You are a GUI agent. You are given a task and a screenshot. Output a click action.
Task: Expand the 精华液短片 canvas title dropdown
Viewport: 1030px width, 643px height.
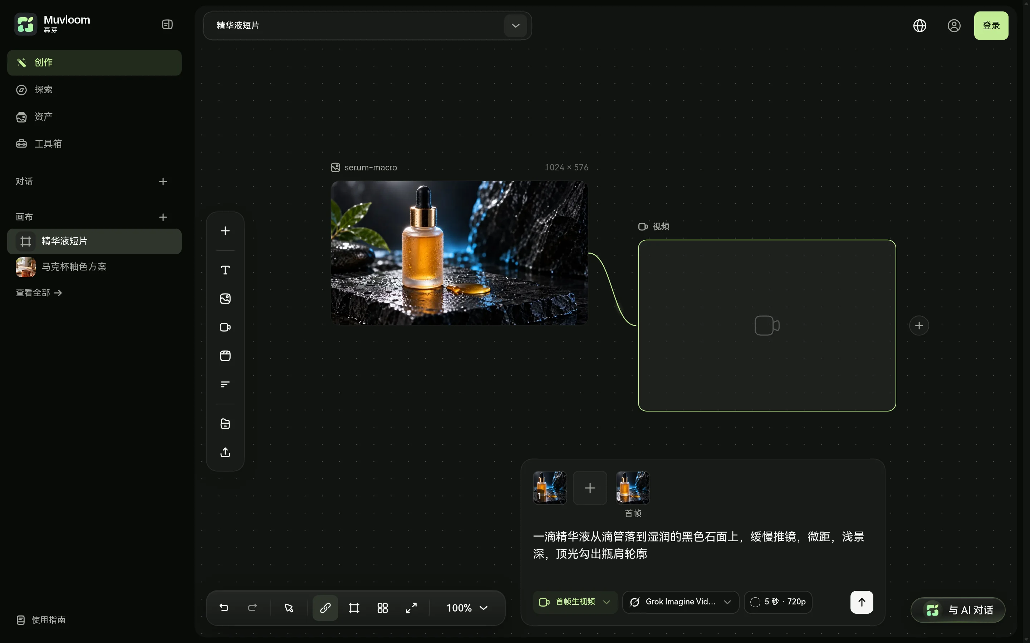pos(515,25)
